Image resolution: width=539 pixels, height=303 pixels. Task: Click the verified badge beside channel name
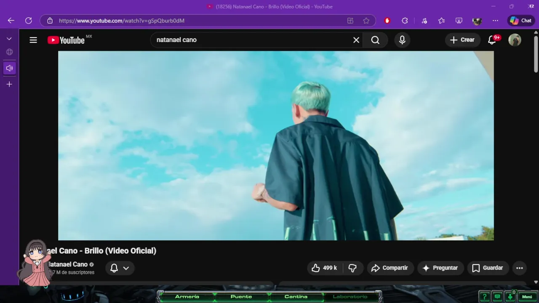[x=91, y=265]
